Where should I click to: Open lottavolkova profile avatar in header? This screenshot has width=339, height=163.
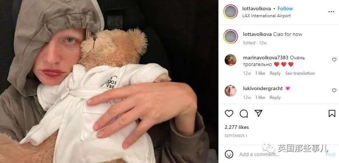[231, 12]
